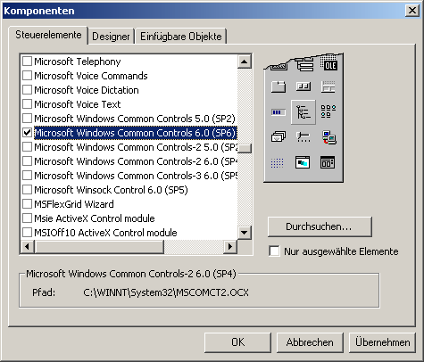The width and height of the screenshot is (424, 362).
Task: Click the horizontal scroll right arrow
Action: [x=230, y=246]
